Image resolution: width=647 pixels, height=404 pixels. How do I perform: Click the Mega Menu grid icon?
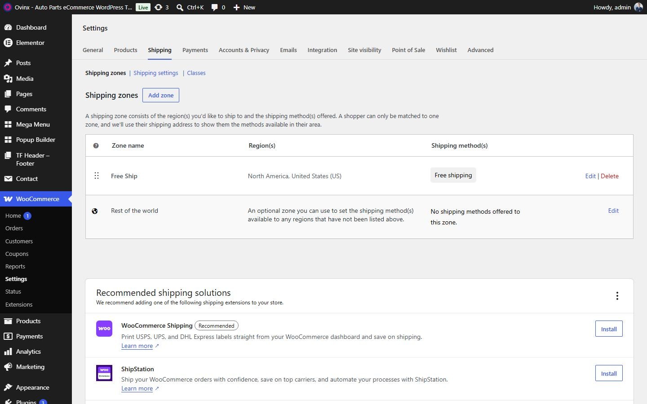tap(8, 124)
